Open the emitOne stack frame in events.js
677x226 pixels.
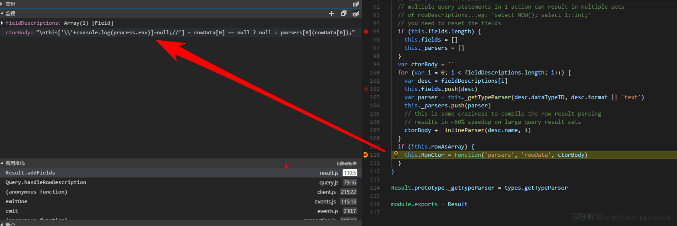pyautogui.click(x=16, y=202)
